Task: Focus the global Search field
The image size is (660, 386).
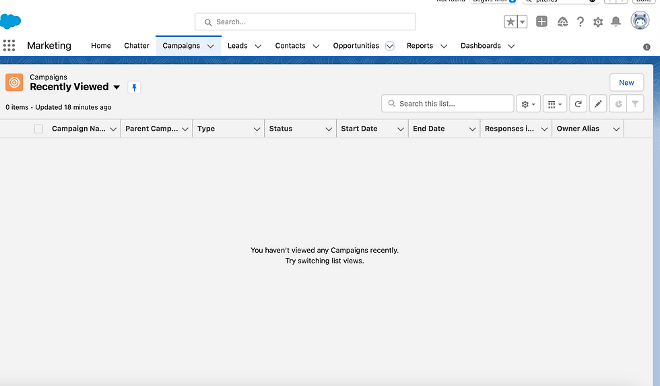Action: pos(305,22)
